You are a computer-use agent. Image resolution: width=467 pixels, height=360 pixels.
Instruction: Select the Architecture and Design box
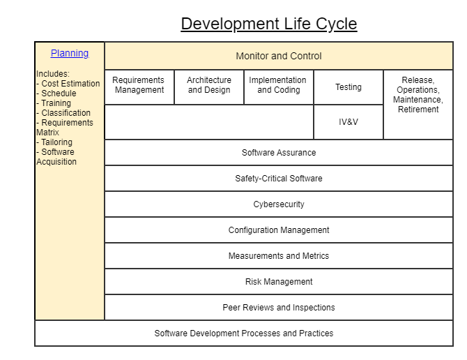pos(209,85)
